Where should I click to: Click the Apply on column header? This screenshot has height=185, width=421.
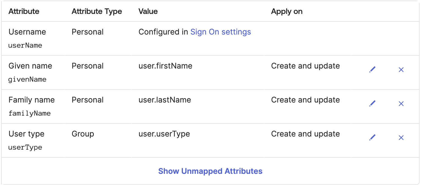tap(287, 11)
